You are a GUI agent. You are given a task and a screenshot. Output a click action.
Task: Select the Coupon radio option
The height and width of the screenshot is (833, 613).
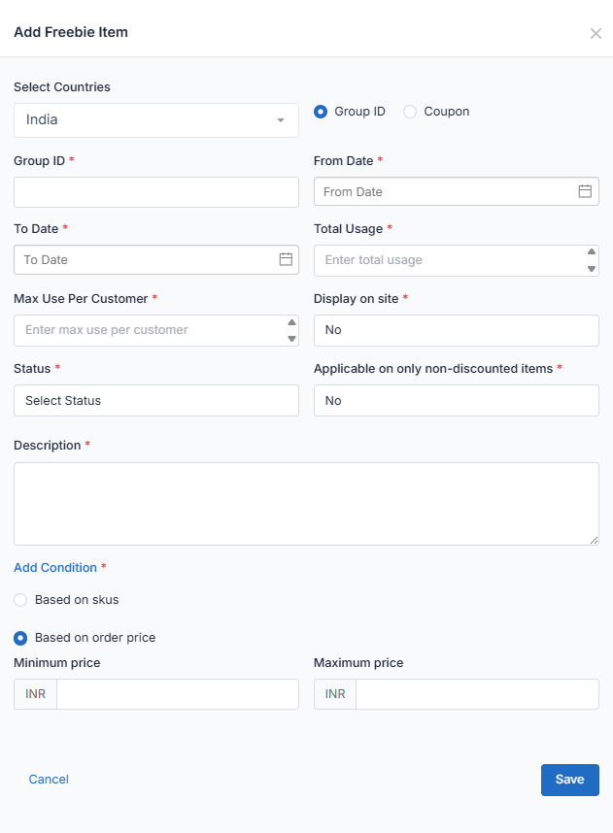point(410,112)
